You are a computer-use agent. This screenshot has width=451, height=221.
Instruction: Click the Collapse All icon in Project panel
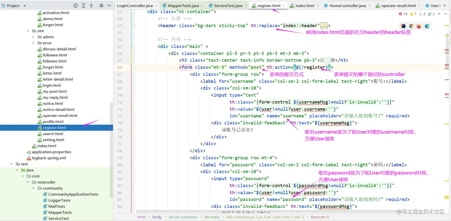point(91,6)
